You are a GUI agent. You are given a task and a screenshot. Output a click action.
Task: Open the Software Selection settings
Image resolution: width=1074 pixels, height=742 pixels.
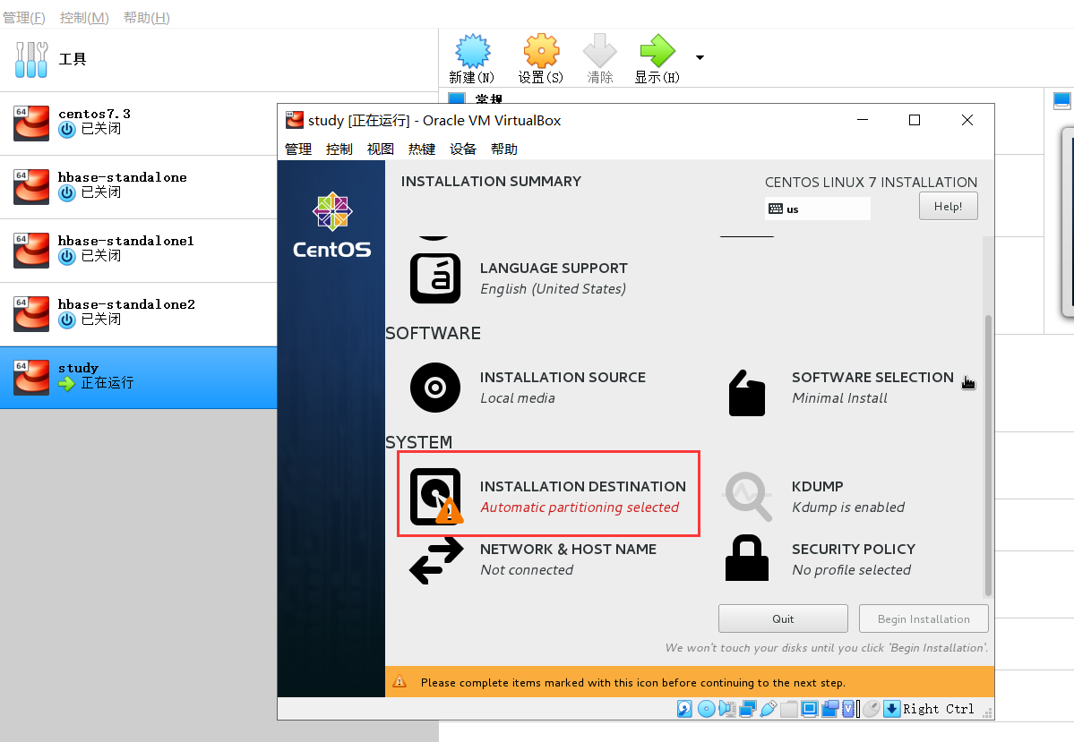coord(872,387)
